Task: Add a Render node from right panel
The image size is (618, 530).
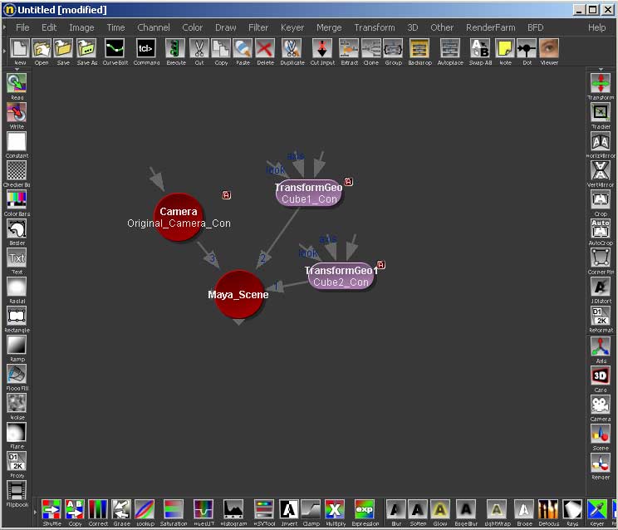Action: pyautogui.click(x=601, y=464)
